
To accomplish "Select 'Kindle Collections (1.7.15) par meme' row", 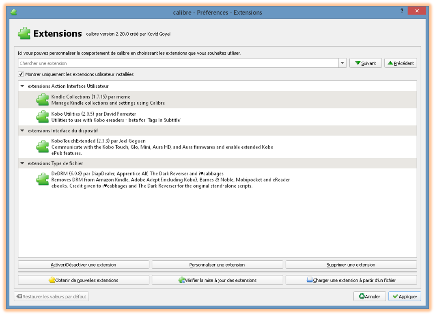I will pos(217,99).
